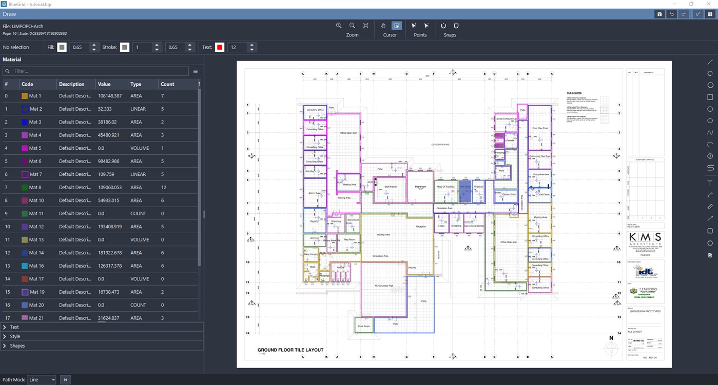Viewport: 718px width, 385px height.
Task: Select the Rectangle drawing tool
Action: coord(710,97)
